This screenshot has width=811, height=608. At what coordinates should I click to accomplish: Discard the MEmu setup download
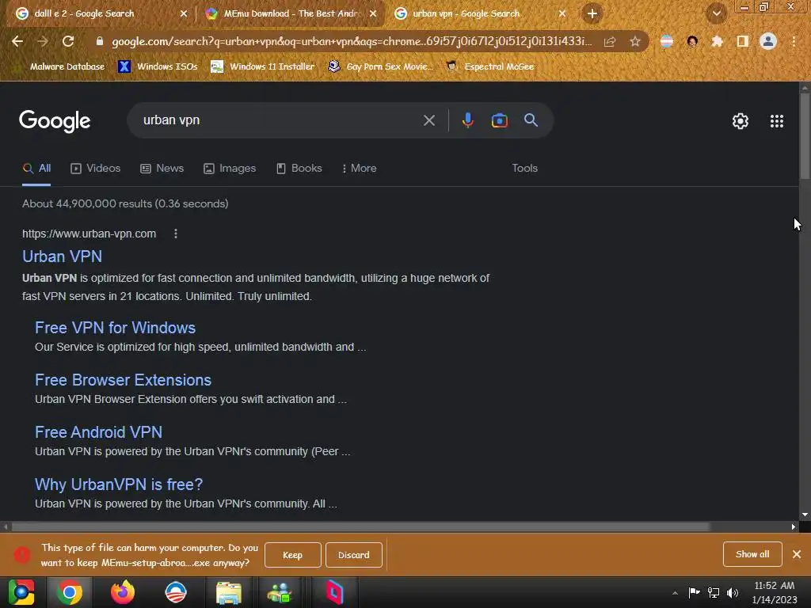pos(354,555)
